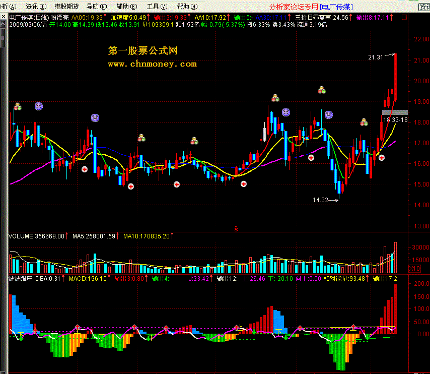
Task: Click the small red square icon right of 输出8
Action: [x=404, y=17]
